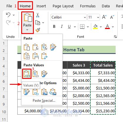
Task: Toggle Underline formatting
Action: click(69, 26)
